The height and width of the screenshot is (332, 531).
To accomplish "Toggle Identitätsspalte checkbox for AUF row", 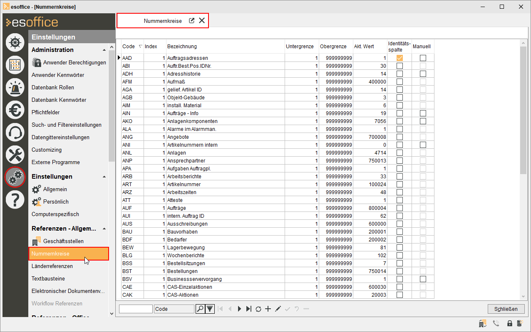I will (399, 208).
